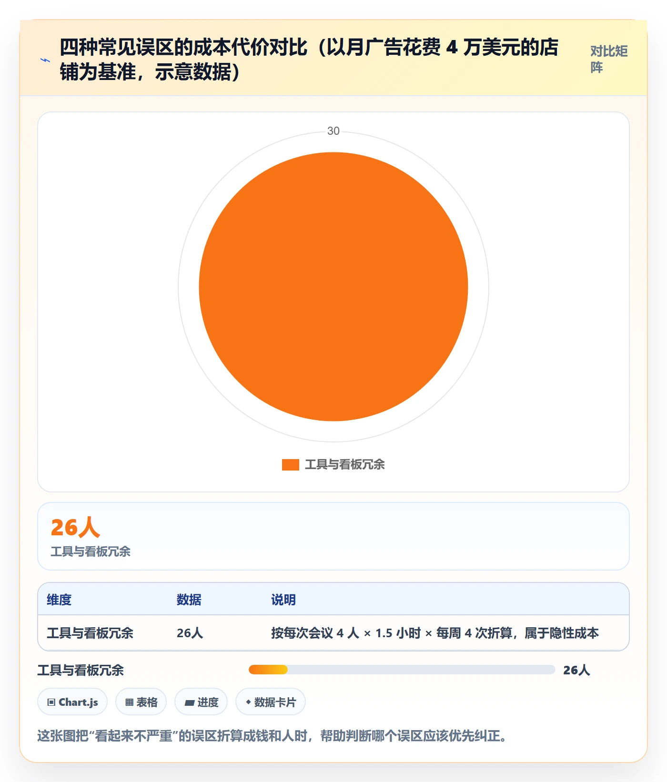Viewport: 667px width, 782px height.
Task: Click the 维度 column header
Action: pyautogui.click(x=59, y=600)
